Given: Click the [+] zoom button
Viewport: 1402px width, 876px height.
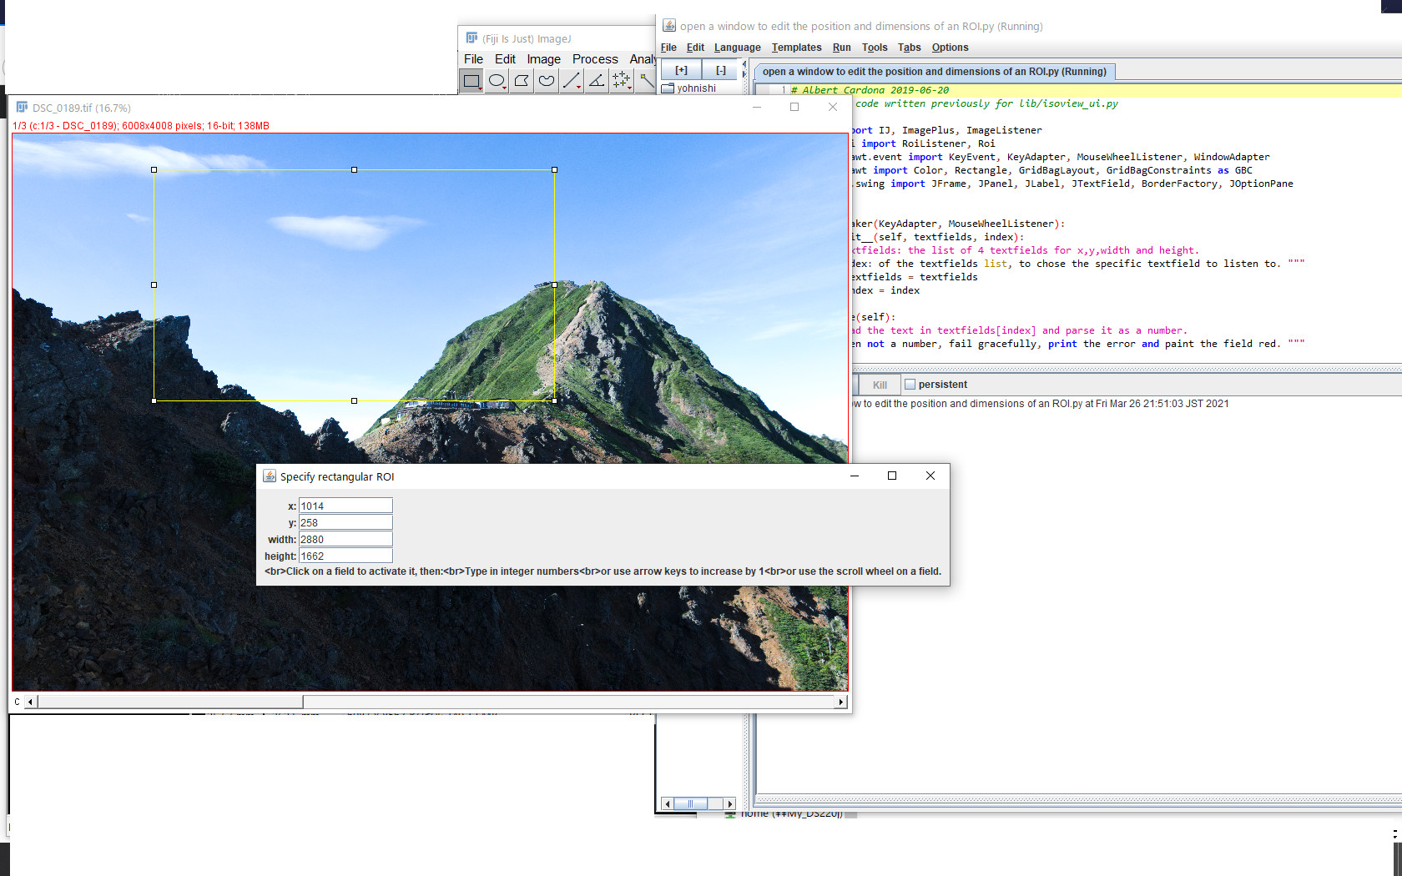Looking at the screenshot, I should point(680,69).
